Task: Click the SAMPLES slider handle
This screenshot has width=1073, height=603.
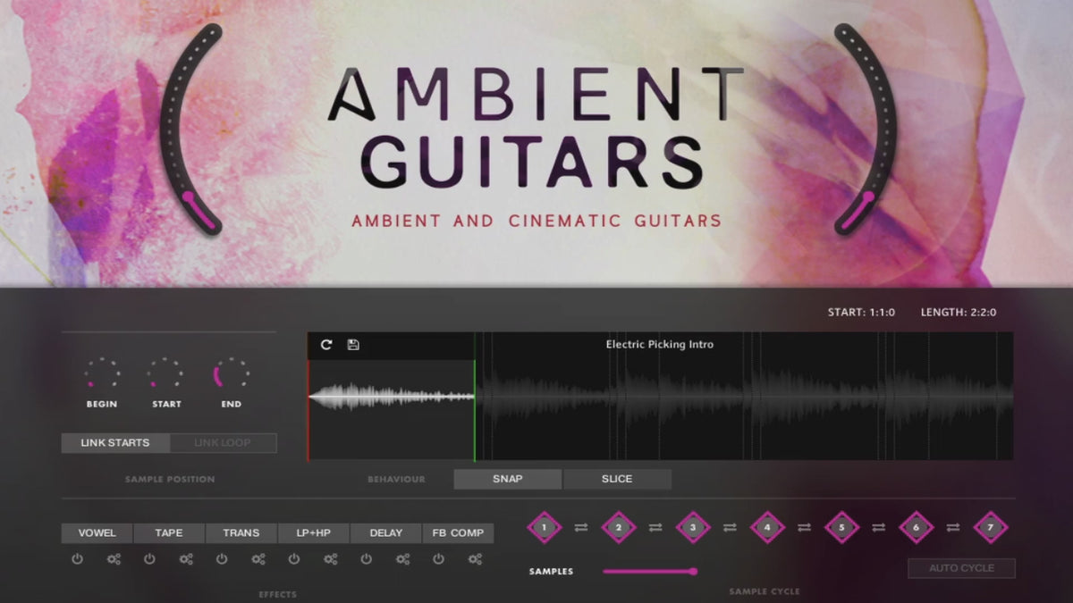Action: [693, 572]
